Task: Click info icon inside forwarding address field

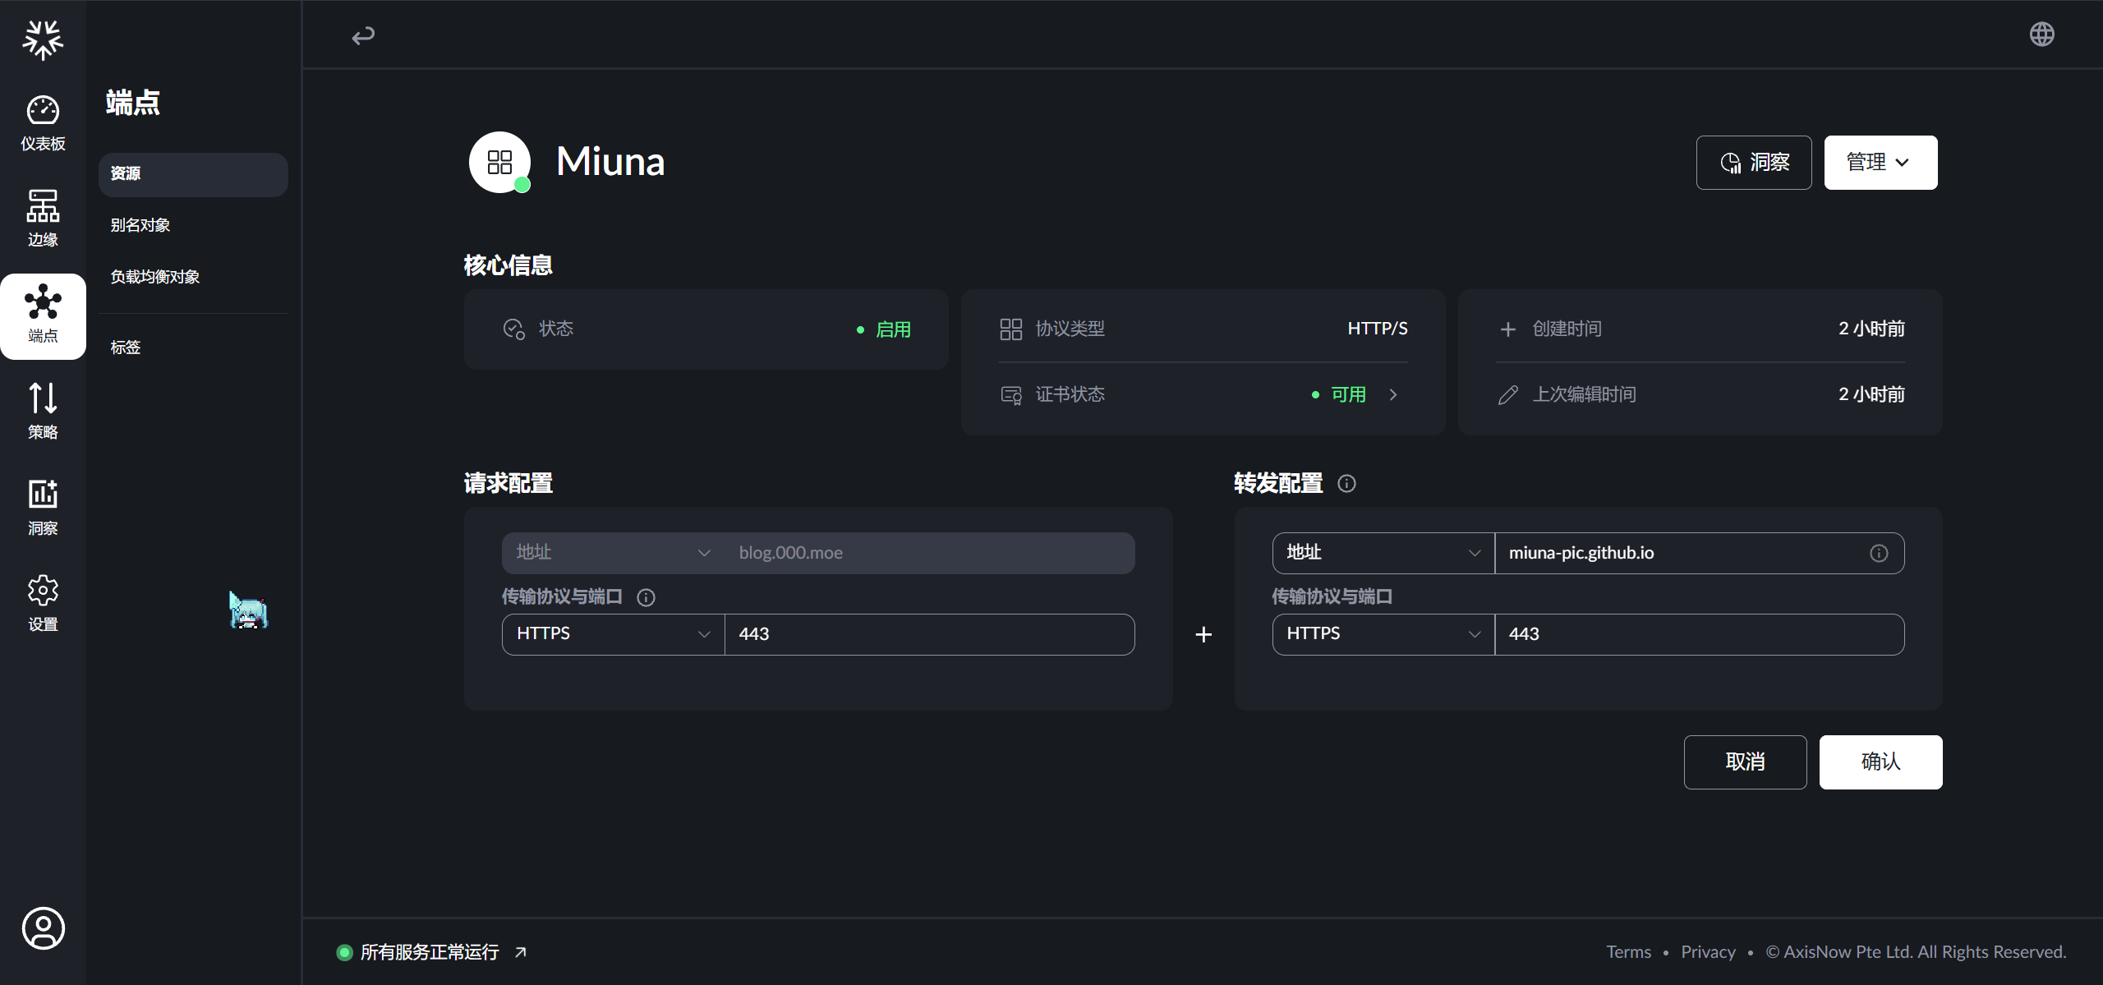Action: click(1879, 553)
